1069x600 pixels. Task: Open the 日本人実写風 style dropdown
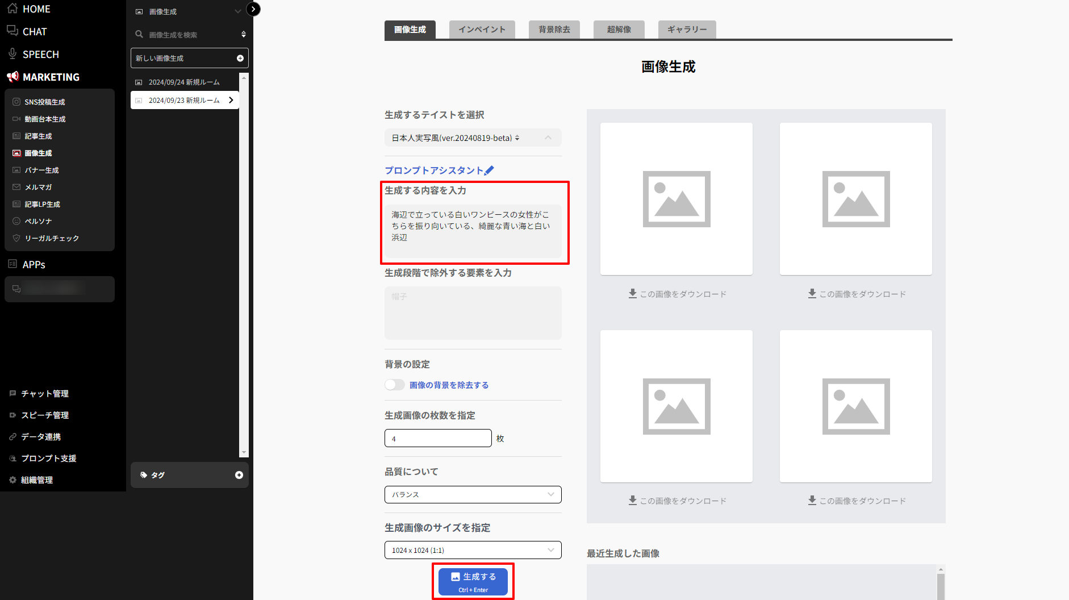pyautogui.click(x=473, y=138)
